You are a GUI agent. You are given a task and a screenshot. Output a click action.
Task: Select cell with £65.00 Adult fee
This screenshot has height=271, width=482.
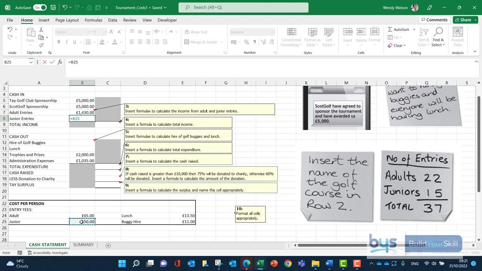click(x=82, y=216)
